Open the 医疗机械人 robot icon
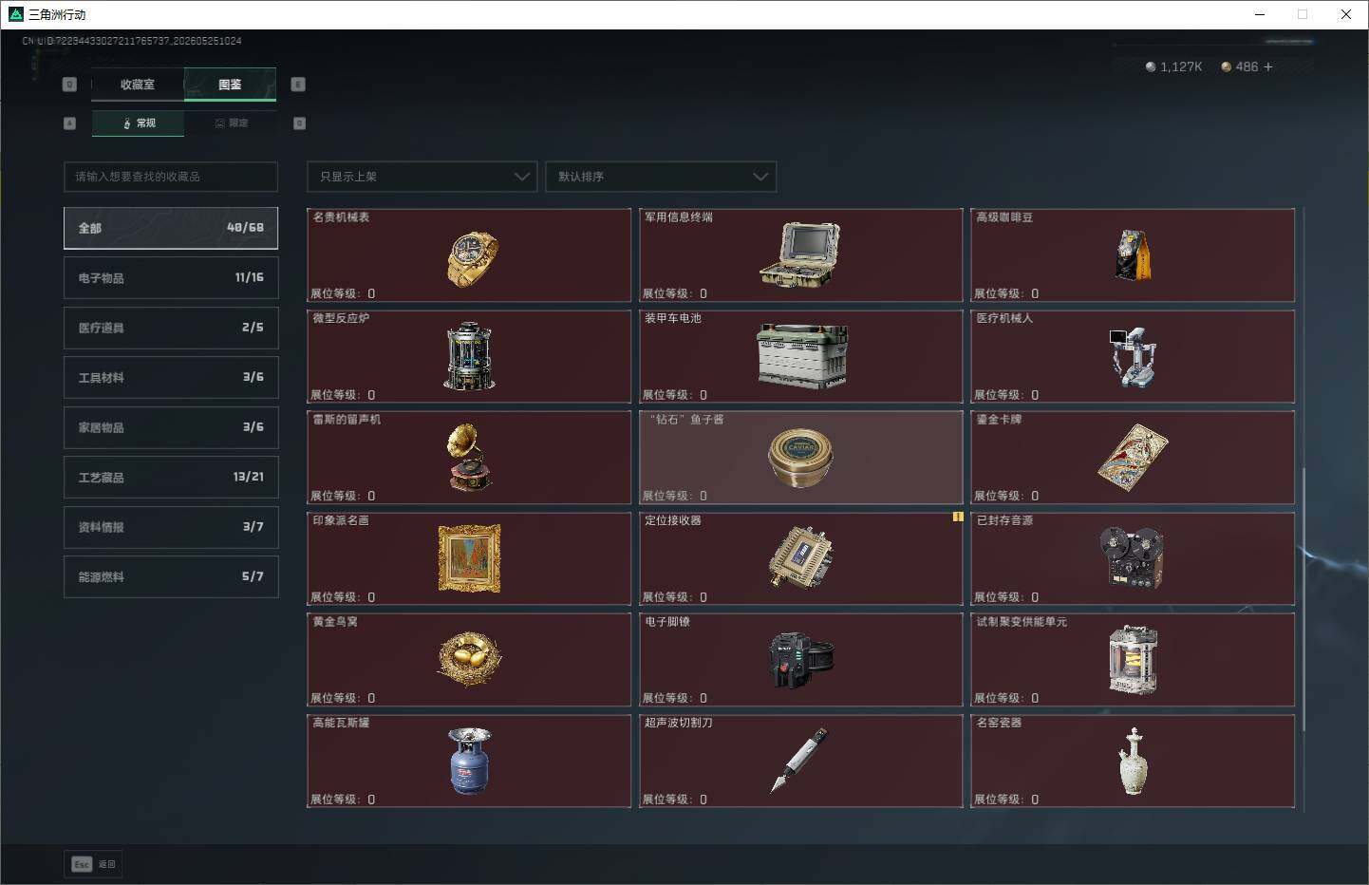 1132,357
